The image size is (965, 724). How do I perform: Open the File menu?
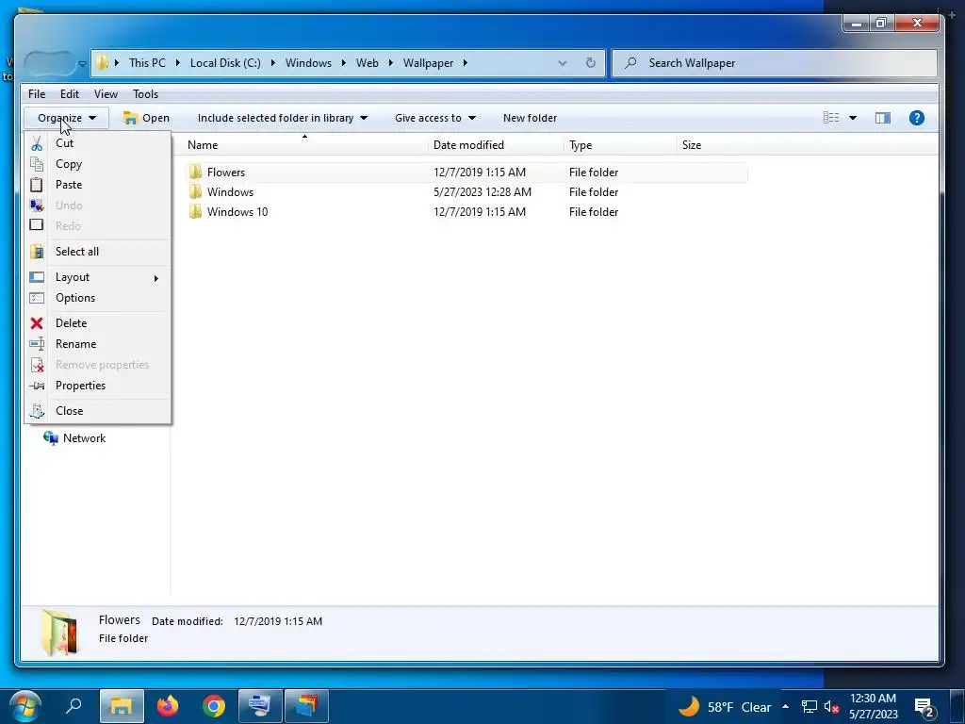(37, 94)
